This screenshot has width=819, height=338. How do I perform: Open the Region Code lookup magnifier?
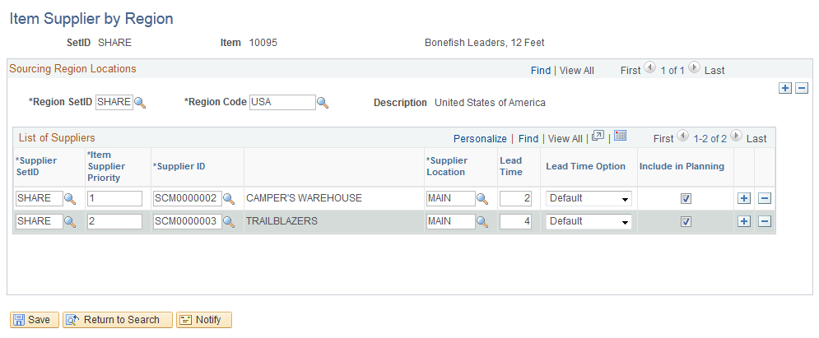point(323,103)
